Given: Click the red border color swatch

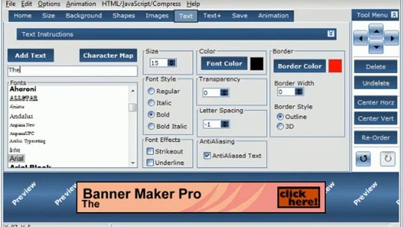Looking at the screenshot, I should tap(335, 66).
